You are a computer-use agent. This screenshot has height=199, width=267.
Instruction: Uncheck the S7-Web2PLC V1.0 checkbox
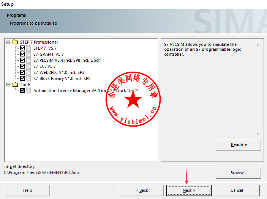pos(22,72)
